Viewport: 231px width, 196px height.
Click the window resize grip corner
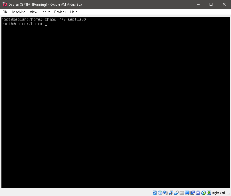click(229, 194)
